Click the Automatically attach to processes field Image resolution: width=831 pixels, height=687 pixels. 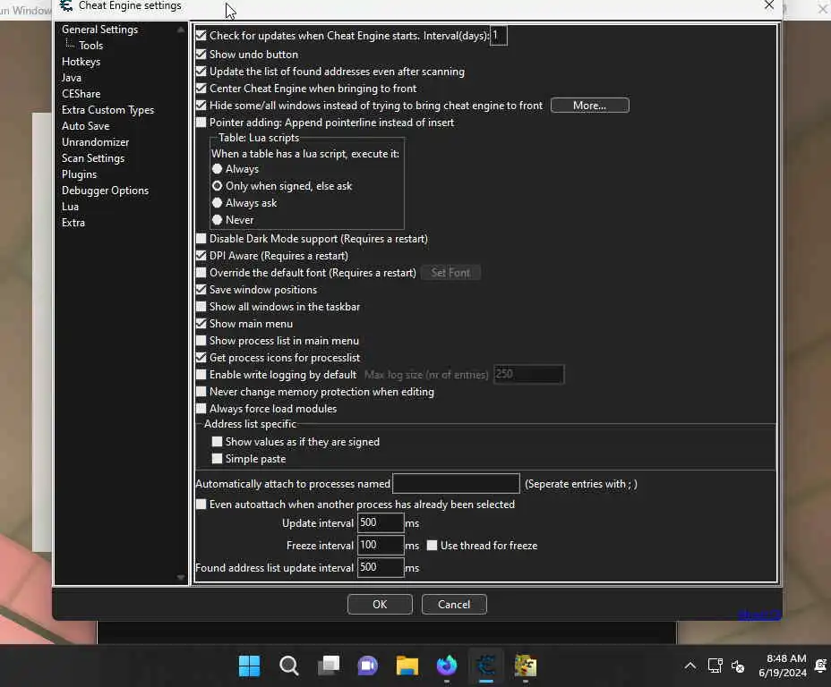tap(456, 483)
